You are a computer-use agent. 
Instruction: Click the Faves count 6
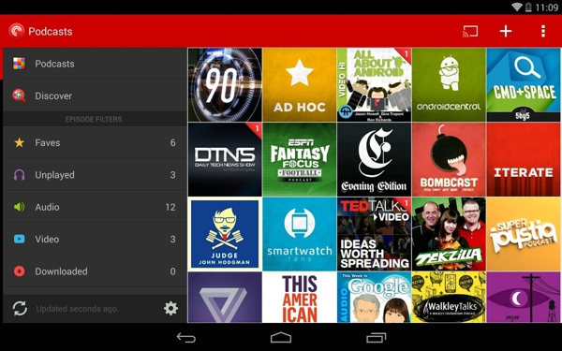click(172, 142)
